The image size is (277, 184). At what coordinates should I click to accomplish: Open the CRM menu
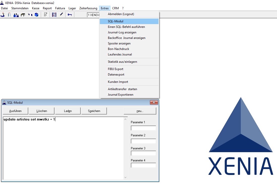tap(115, 8)
